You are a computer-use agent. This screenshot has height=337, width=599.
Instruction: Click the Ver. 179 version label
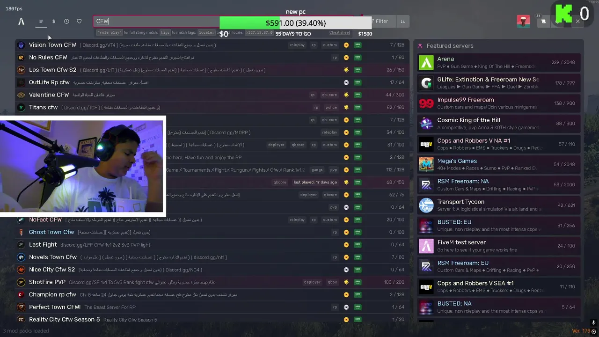click(x=581, y=331)
